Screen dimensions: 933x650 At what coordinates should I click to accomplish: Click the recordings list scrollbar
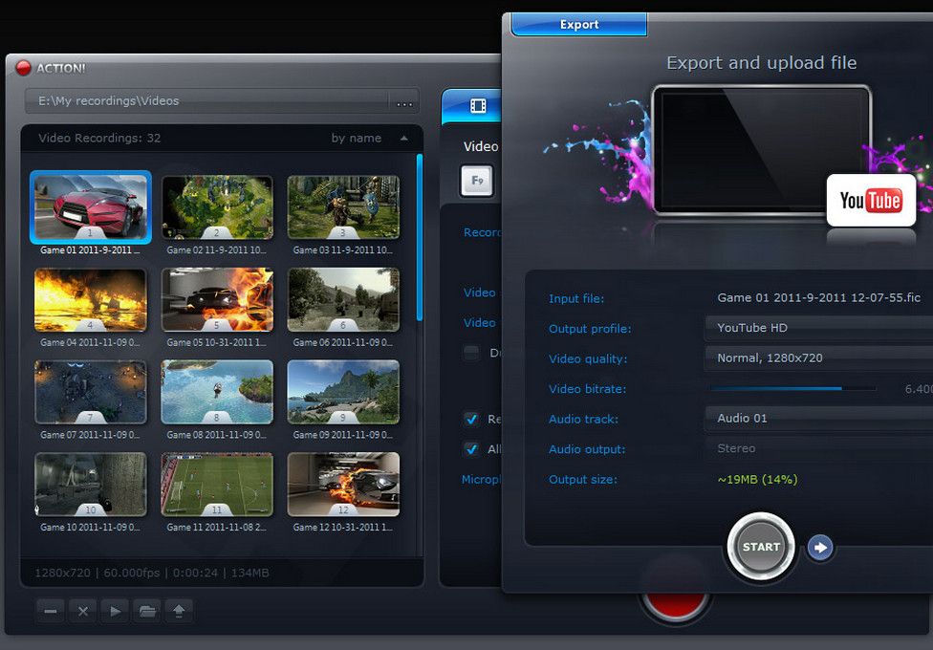point(420,238)
